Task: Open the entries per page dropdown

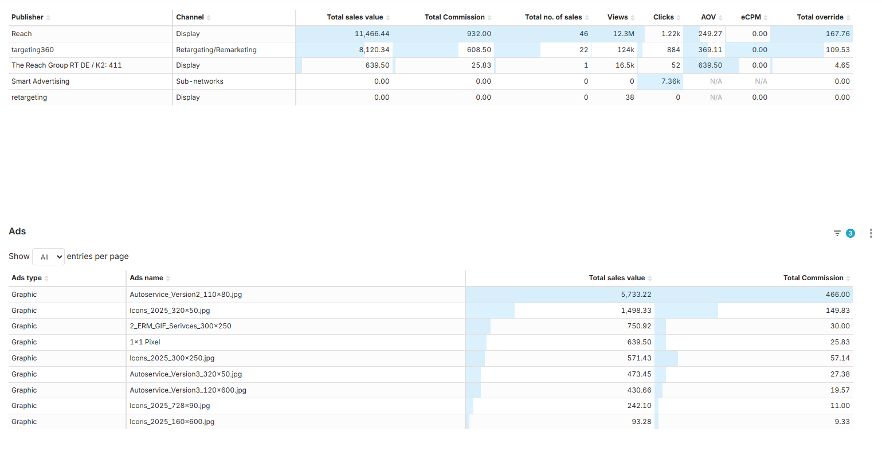Action: 48,257
